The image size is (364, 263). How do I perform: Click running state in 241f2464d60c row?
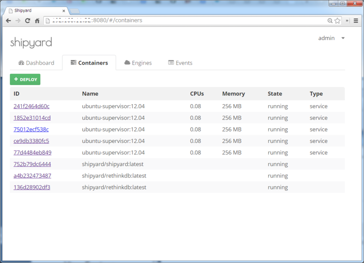click(278, 106)
